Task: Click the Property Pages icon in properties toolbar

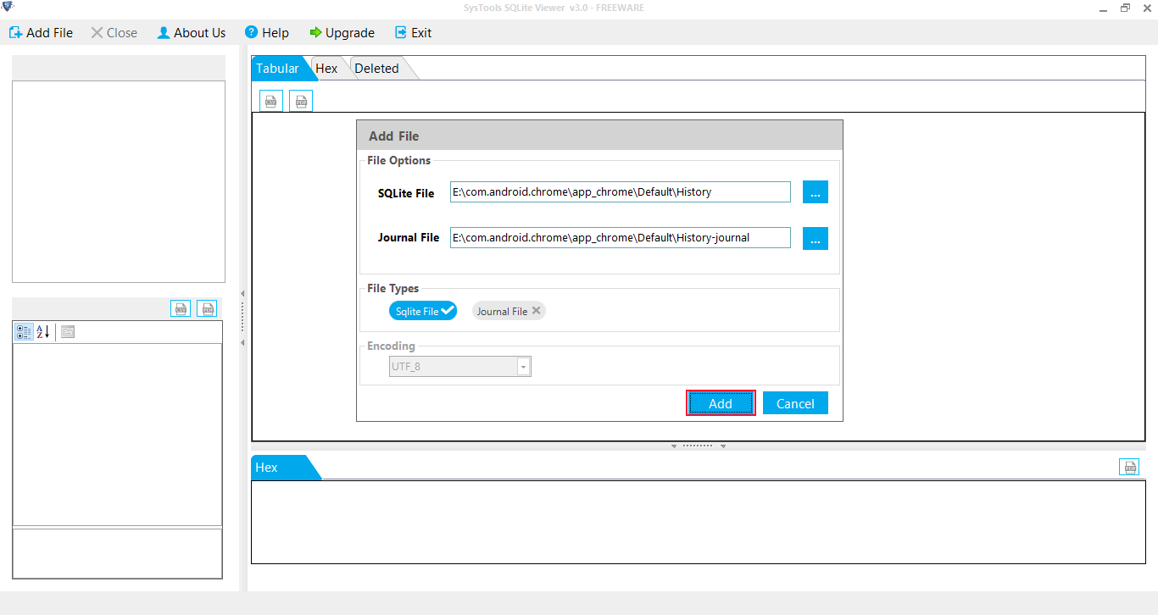Action: point(68,332)
